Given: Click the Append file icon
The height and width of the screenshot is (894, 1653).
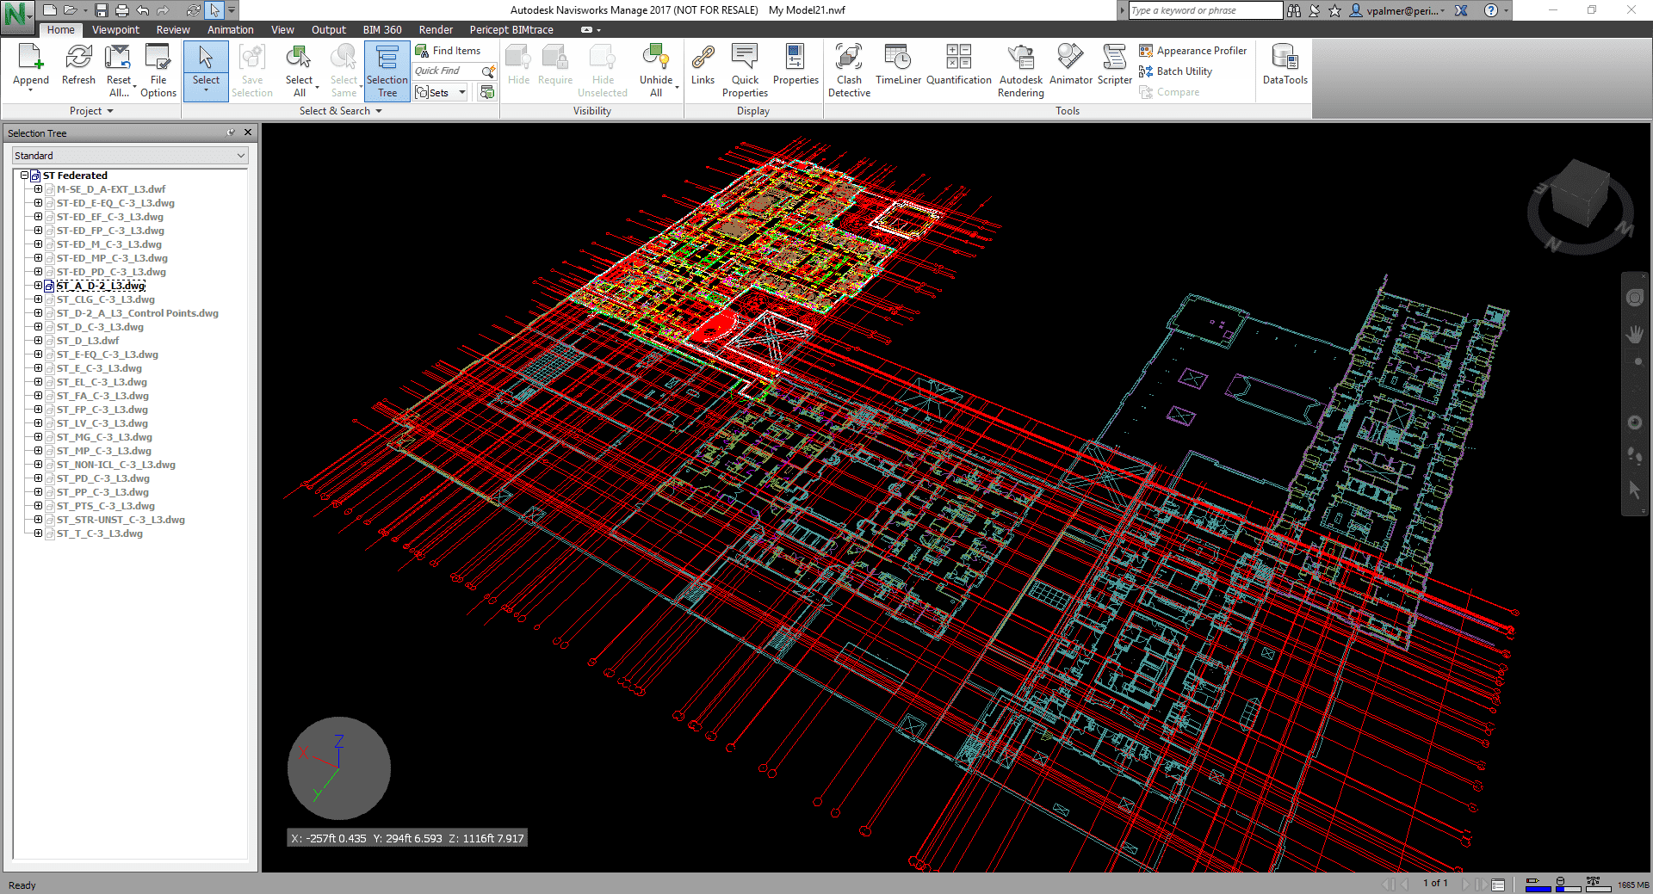Looking at the screenshot, I should click(30, 57).
